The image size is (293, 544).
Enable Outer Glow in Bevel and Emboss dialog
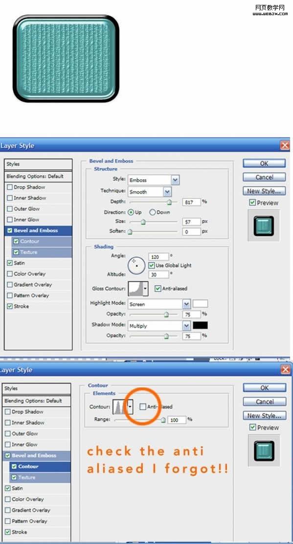[x=9, y=209]
